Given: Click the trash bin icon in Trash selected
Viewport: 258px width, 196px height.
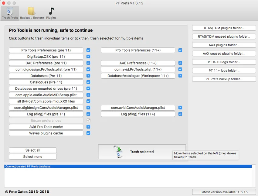Looking at the screenshot, I should click(119, 152).
